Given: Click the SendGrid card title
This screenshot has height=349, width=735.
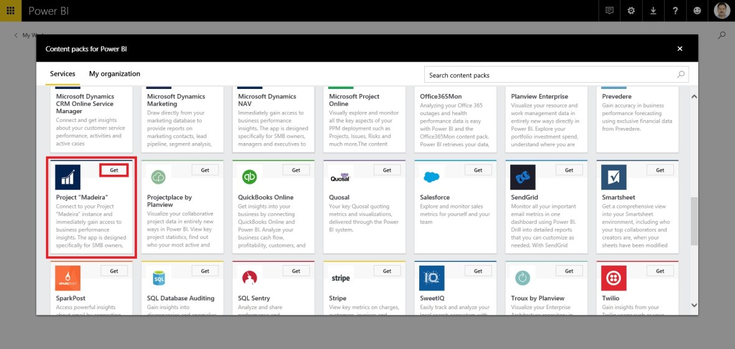Looking at the screenshot, I should pos(524,197).
